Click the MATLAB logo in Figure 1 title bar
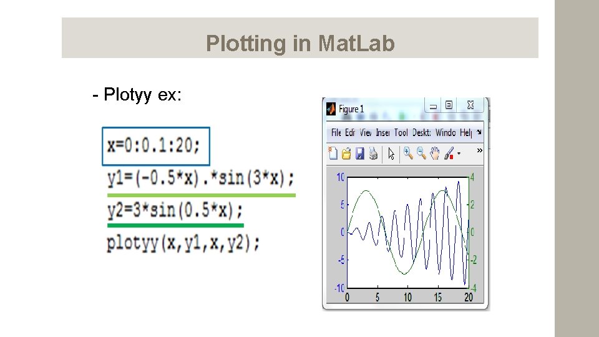 tap(331, 109)
